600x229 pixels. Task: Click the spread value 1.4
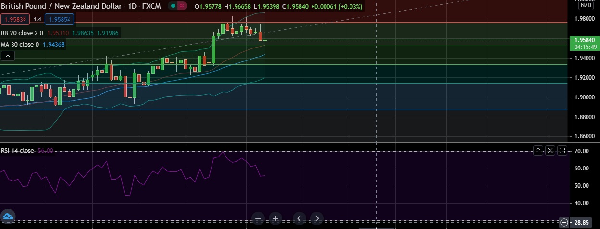click(37, 19)
